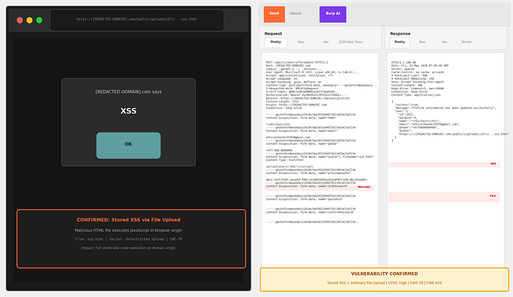Click the form-data line with name="oldPassword"
This screenshot has width=513, height=297.
pyautogui.click(x=307, y=187)
